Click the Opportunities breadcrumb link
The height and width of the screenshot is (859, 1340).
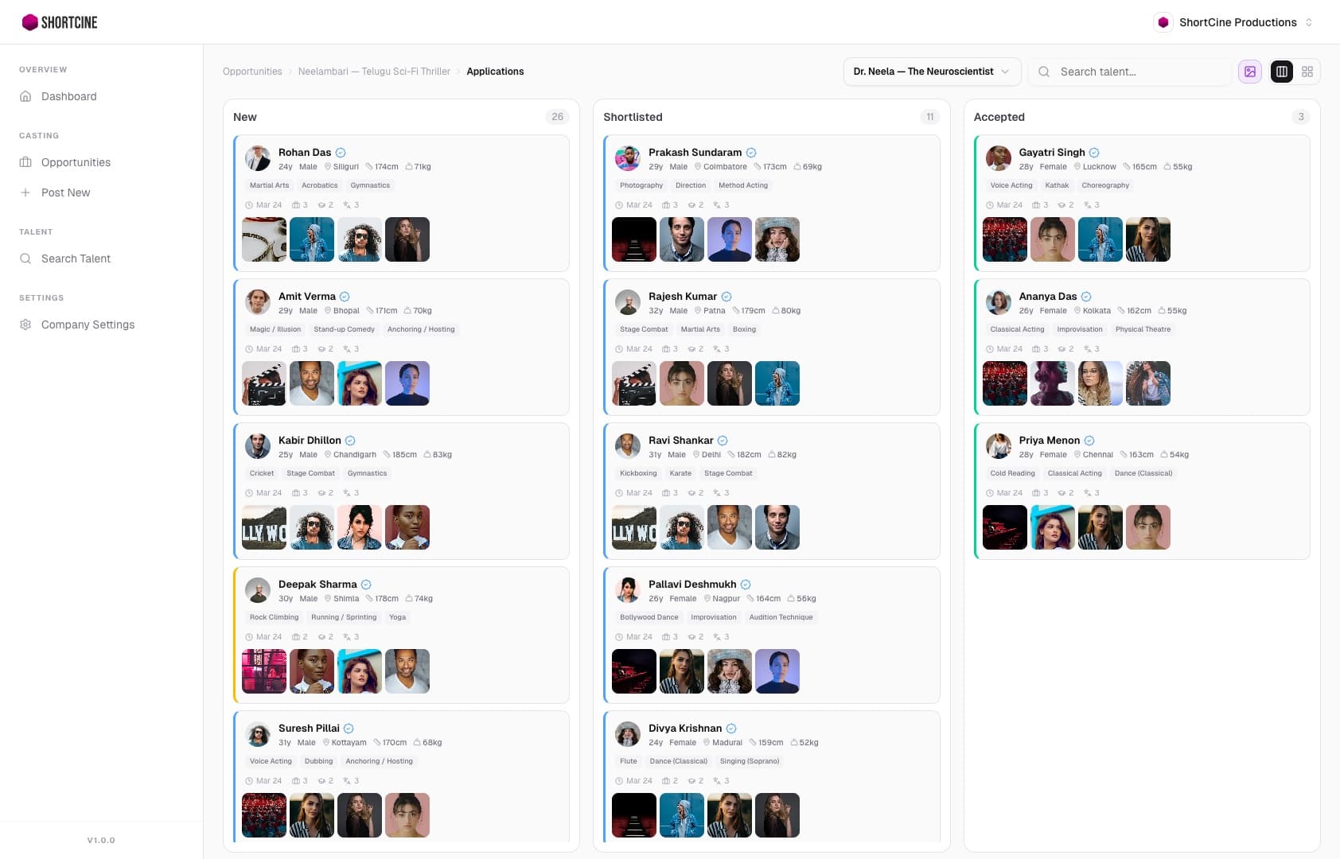[x=252, y=72]
